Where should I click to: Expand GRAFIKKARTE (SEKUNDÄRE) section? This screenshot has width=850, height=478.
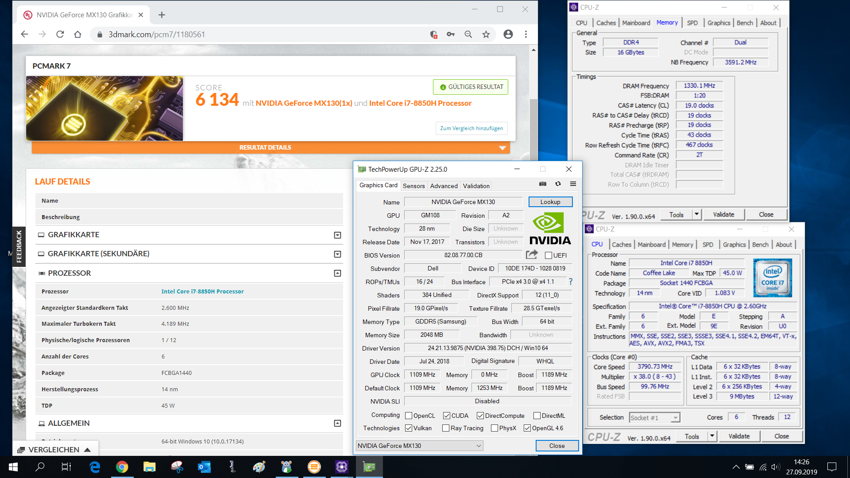click(x=337, y=254)
